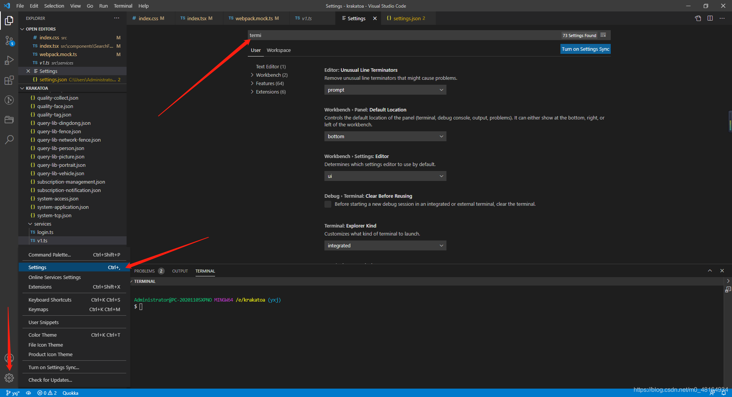This screenshot has width=732, height=397.
Task: Click the Manage gear icon
Action: pos(9,378)
